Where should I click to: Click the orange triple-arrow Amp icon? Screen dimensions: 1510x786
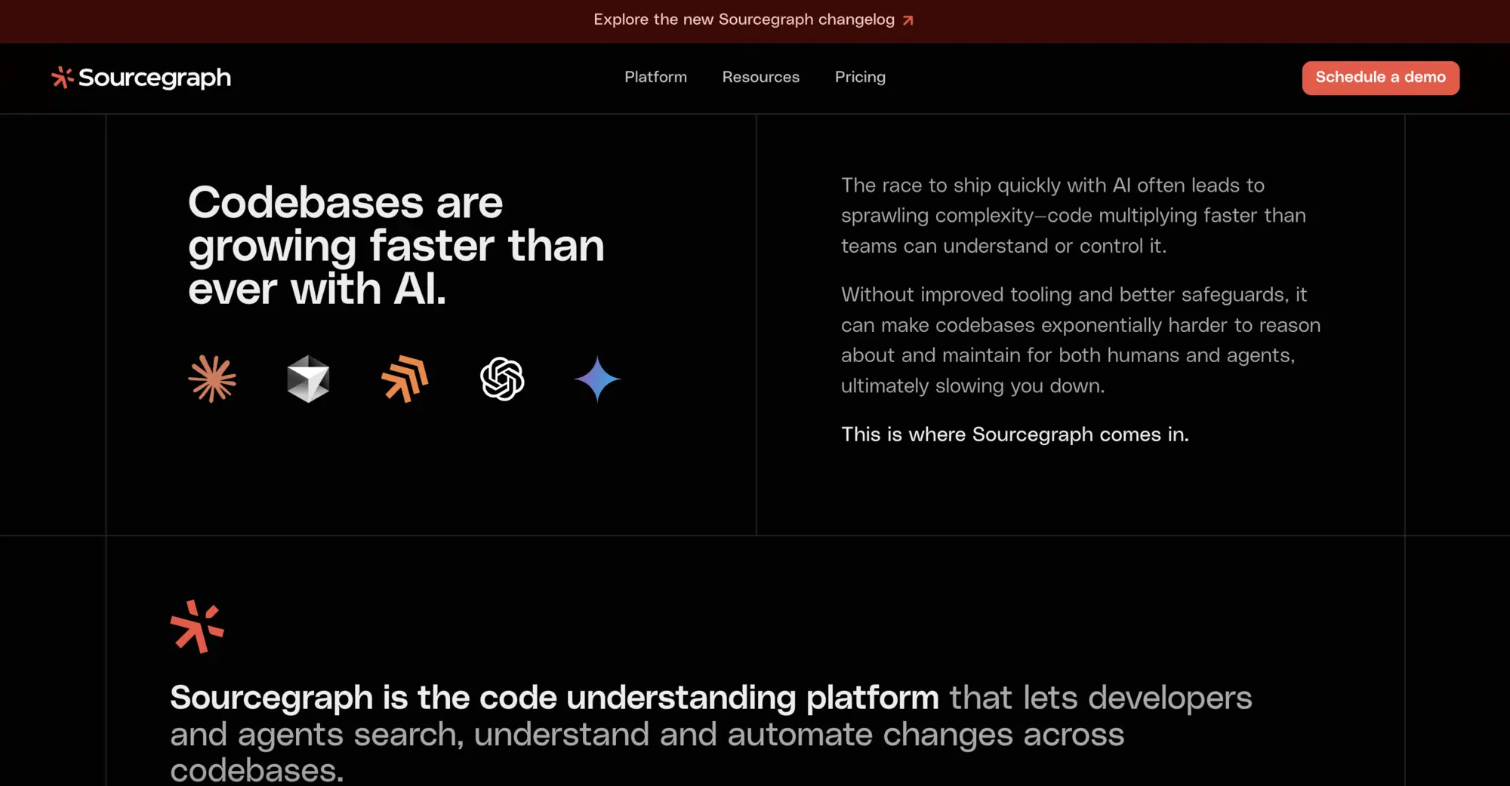(405, 379)
